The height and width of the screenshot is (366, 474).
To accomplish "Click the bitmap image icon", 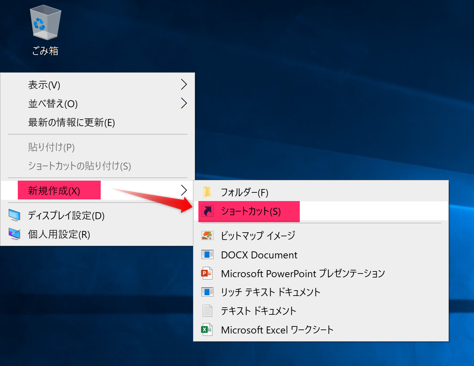I will [x=207, y=235].
